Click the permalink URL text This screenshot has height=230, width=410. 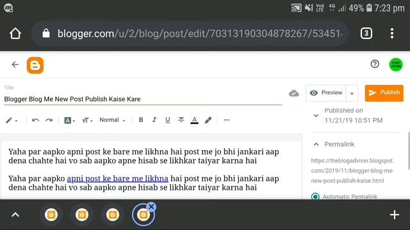pyautogui.click(x=352, y=171)
